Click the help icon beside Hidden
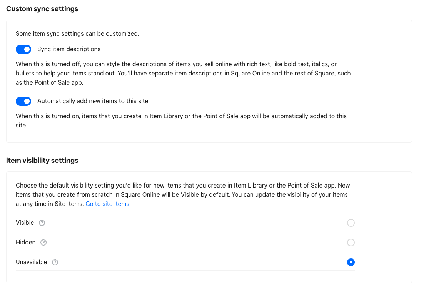 pos(43,243)
